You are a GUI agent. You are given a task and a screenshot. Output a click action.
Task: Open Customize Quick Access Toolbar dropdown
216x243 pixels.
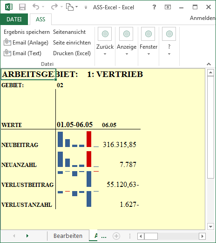coord(86,7)
